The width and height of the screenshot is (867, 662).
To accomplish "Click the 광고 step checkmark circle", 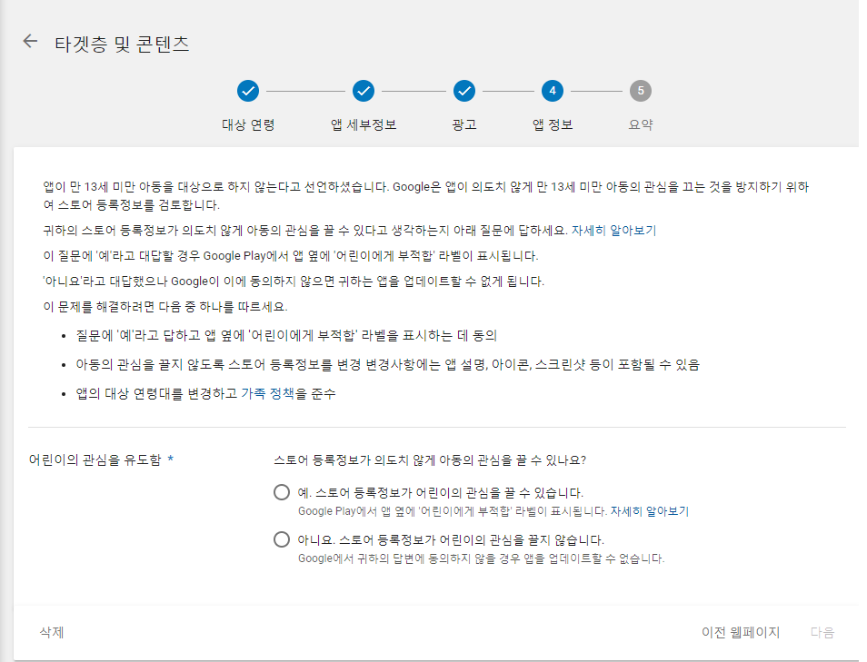I will point(463,91).
